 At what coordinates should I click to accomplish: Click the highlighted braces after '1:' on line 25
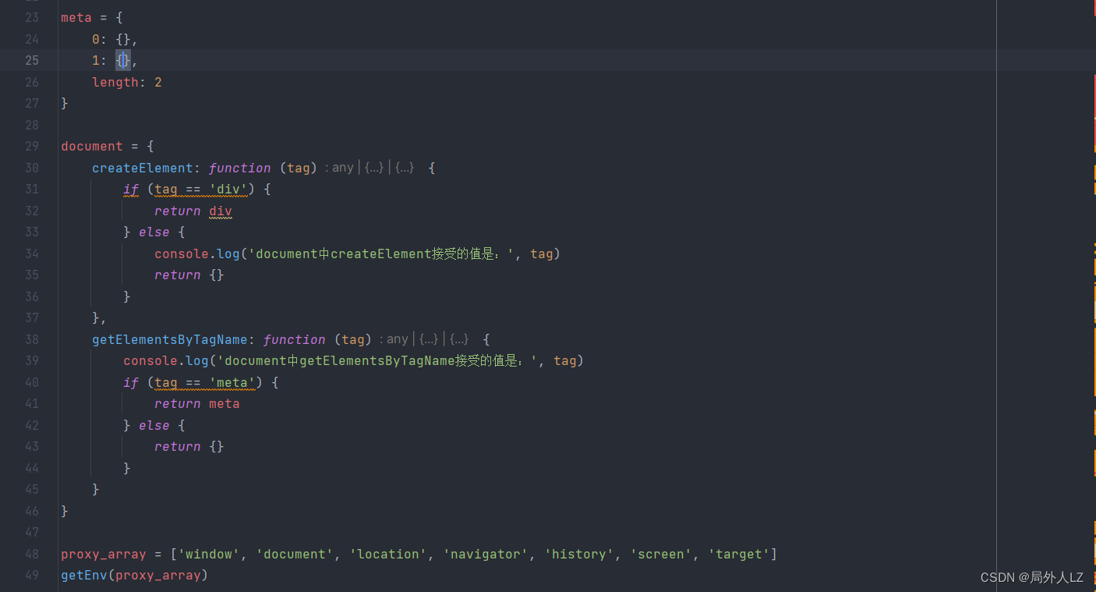(123, 60)
